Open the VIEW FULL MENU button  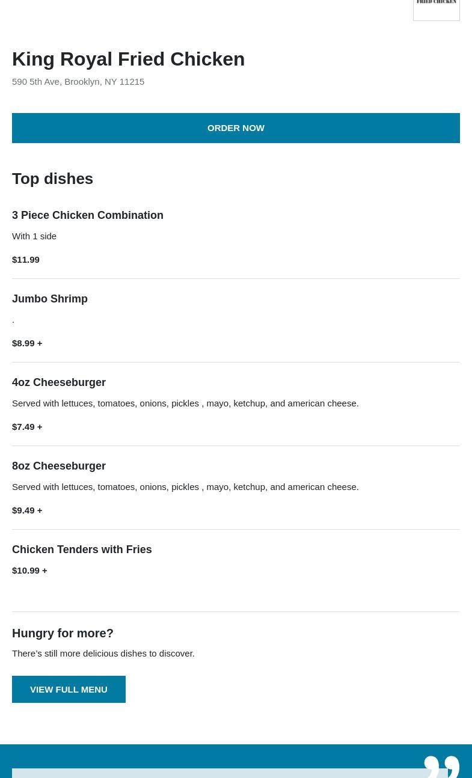[x=69, y=689]
